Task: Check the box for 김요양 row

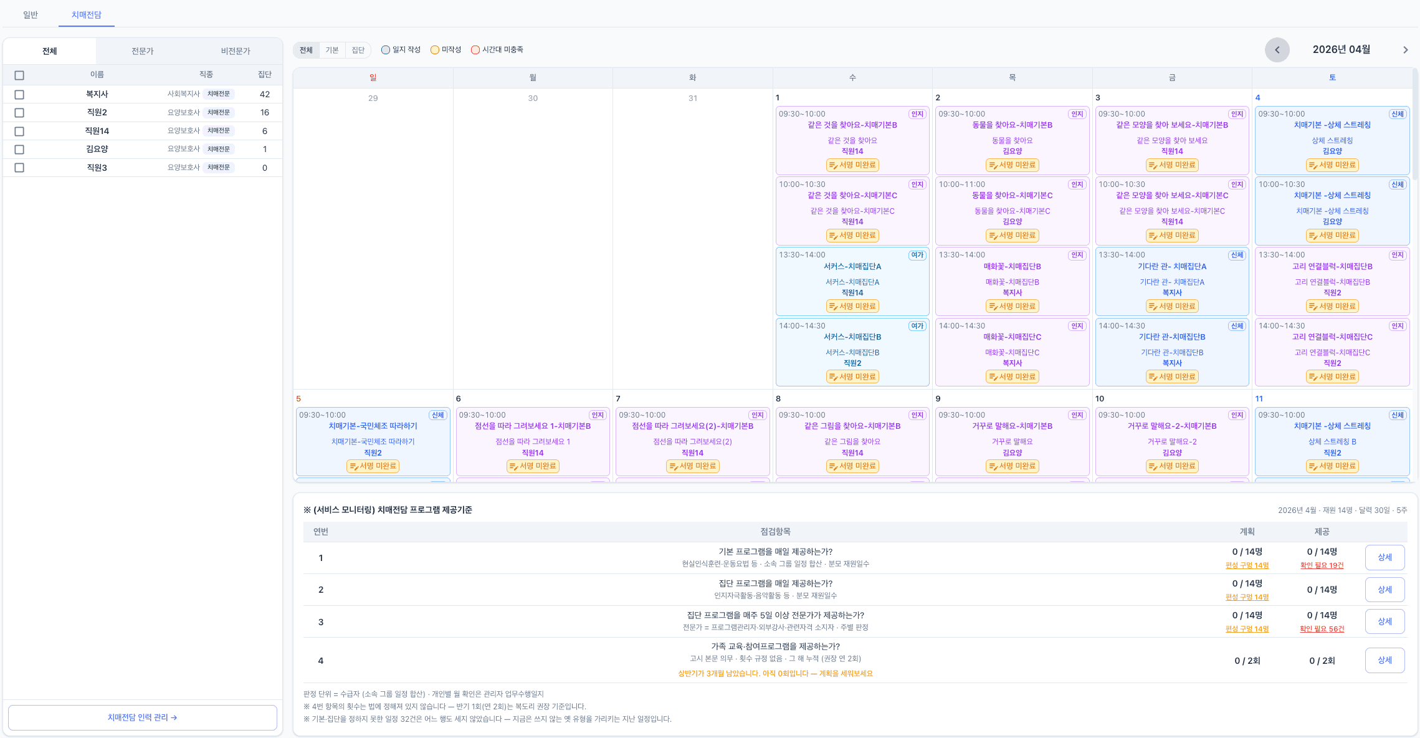Action: click(19, 150)
